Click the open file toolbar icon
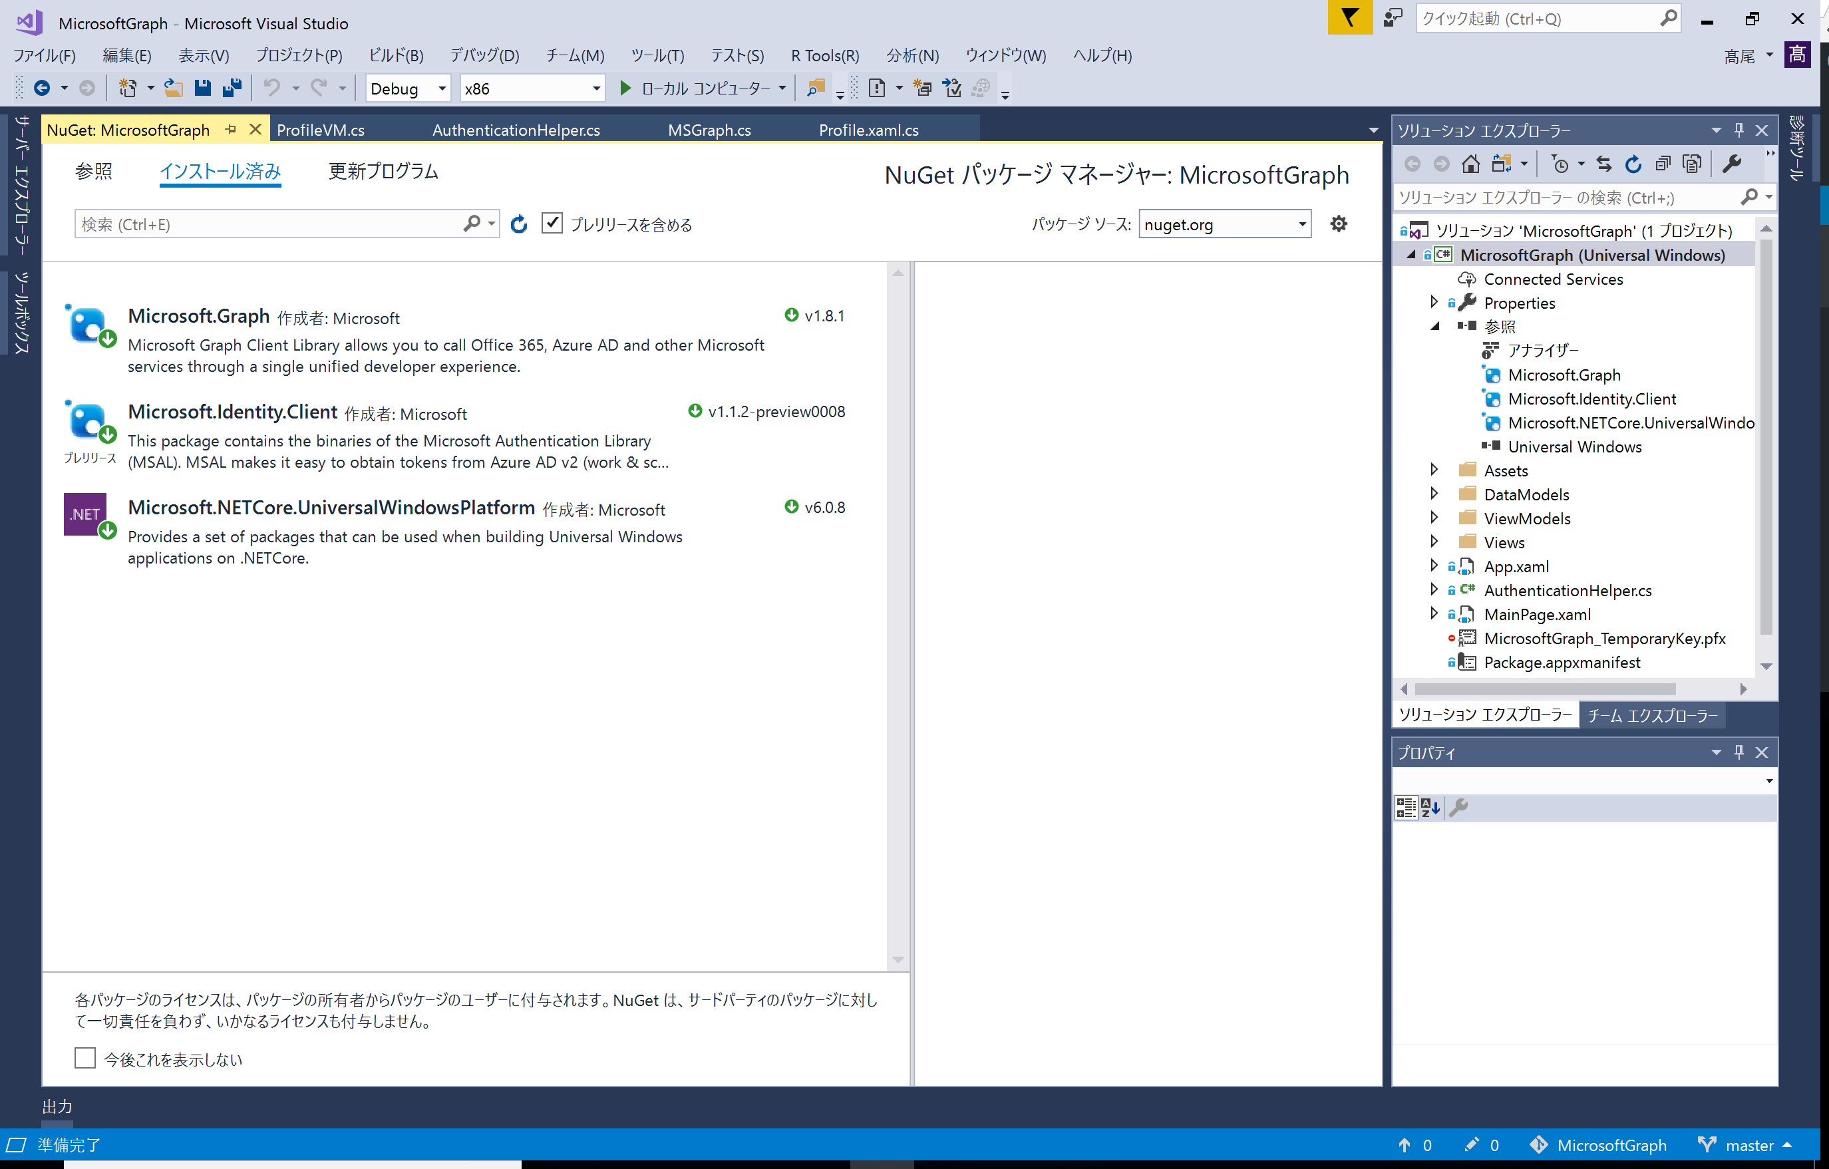This screenshot has height=1169, width=1829. click(x=174, y=88)
